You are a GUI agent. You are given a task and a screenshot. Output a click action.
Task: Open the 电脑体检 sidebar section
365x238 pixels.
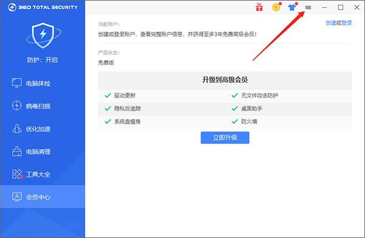(43, 83)
